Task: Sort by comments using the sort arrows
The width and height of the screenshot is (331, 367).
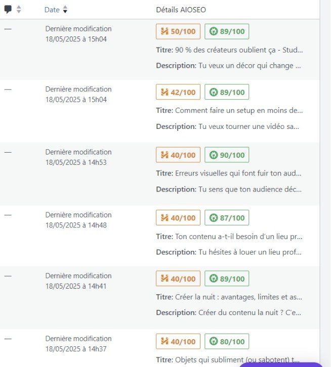Action: click(19, 10)
